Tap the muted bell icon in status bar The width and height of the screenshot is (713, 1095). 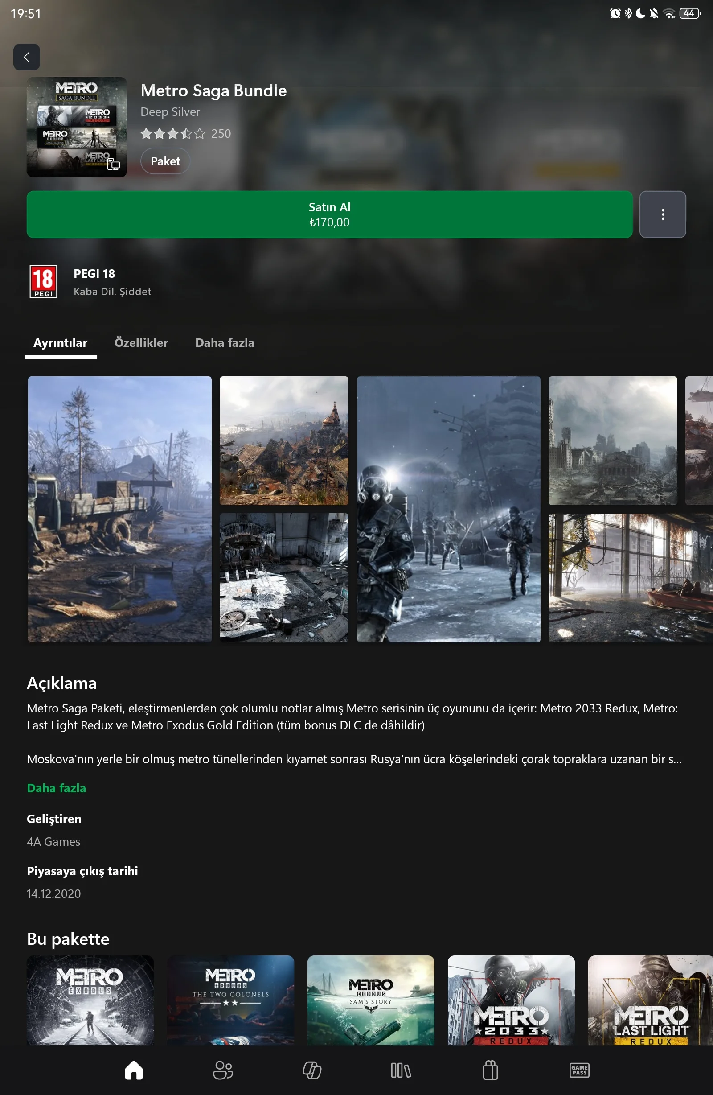(x=654, y=14)
